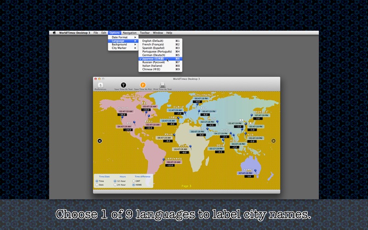The height and width of the screenshot is (230, 368).
Task: Click the -12.0 time offset box
Action: pos(170,166)
